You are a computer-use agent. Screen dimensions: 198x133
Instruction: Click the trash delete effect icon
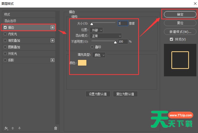[x=56, y=128]
